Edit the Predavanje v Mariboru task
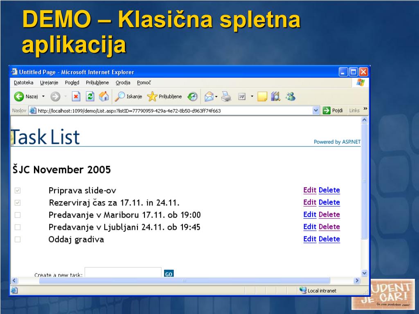Viewport: 419px width, 314px height. (x=310, y=215)
